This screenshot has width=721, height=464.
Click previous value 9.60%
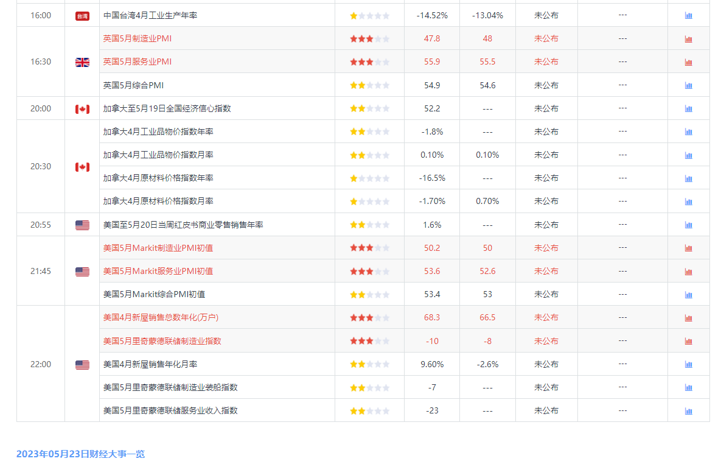(x=432, y=364)
